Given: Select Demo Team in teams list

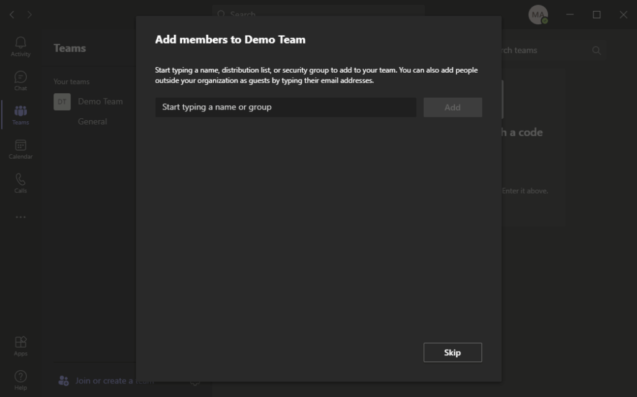Looking at the screenshot, I should click(x=100, y=101).
